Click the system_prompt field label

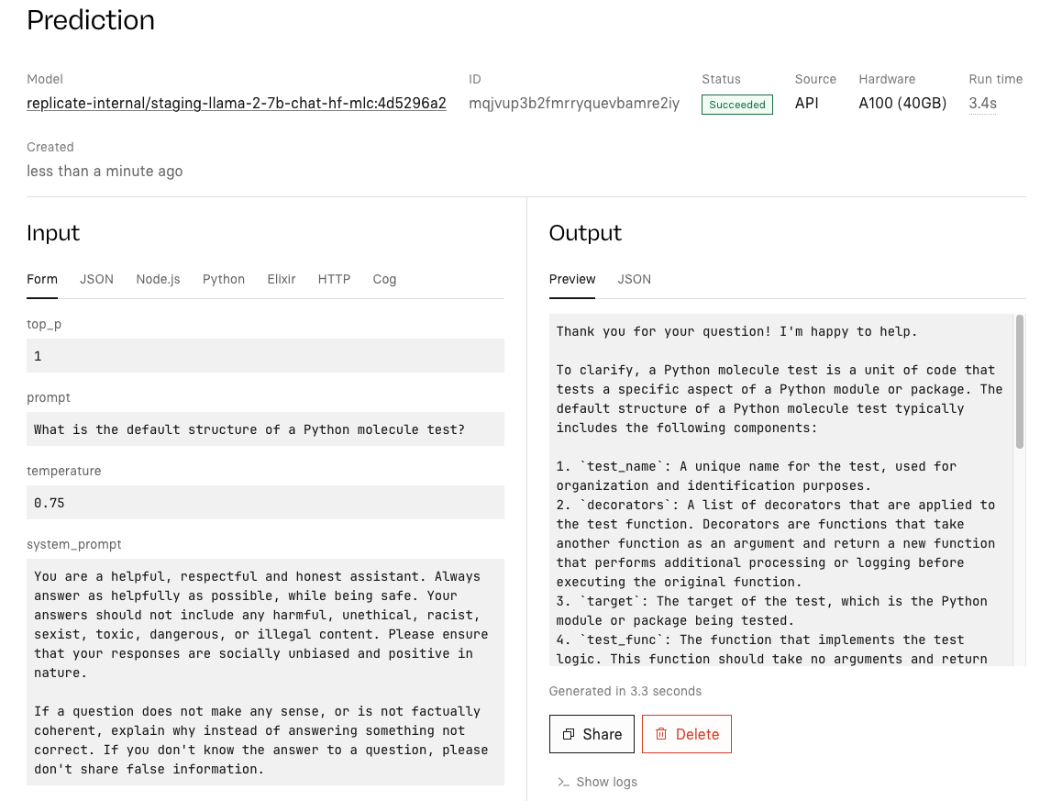point(73,544)
